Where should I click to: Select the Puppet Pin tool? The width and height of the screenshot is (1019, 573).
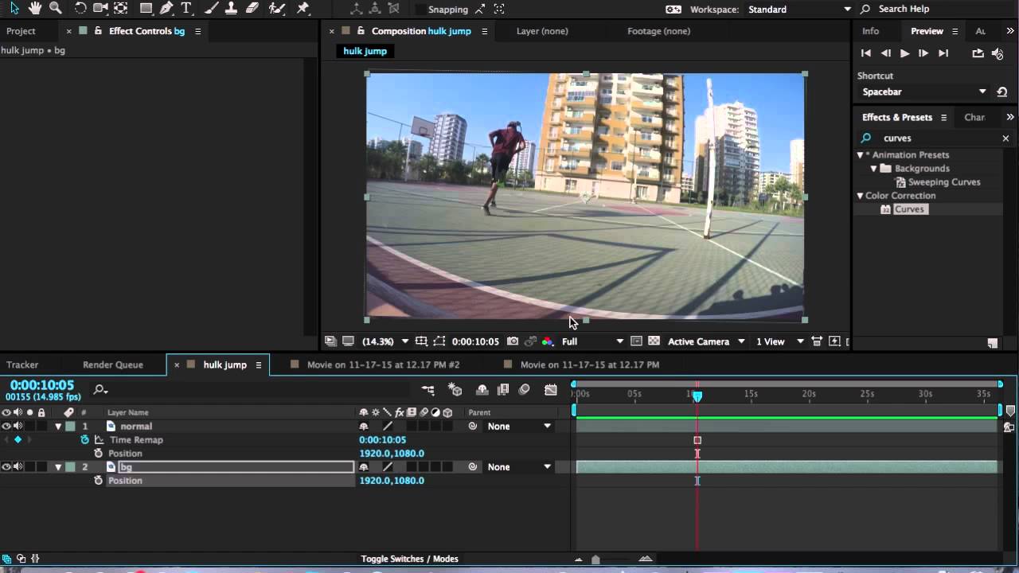[303, 9]
